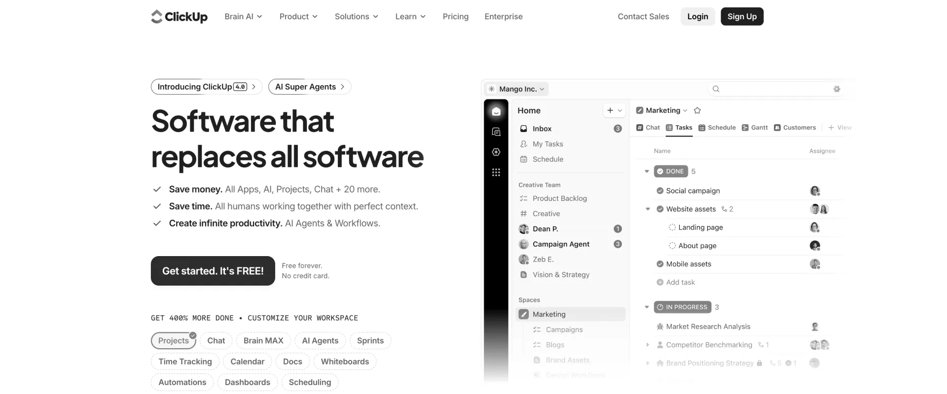Image resolution: width=947 pixels, height=394 pixels.
Task: Open Enterprise in top navigation
Action: pyautogui.click(x=504, y=16)
